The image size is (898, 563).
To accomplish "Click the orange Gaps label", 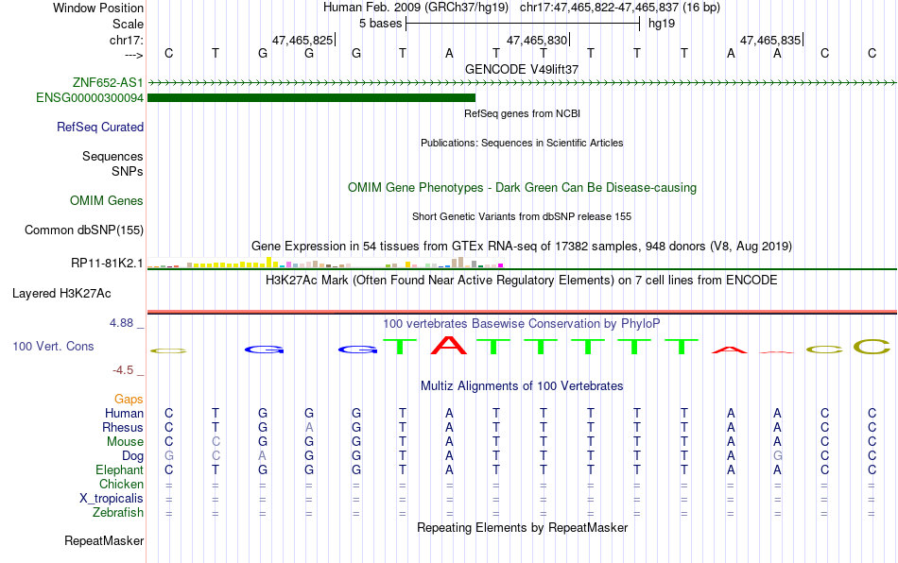I will tap(129, 399).
